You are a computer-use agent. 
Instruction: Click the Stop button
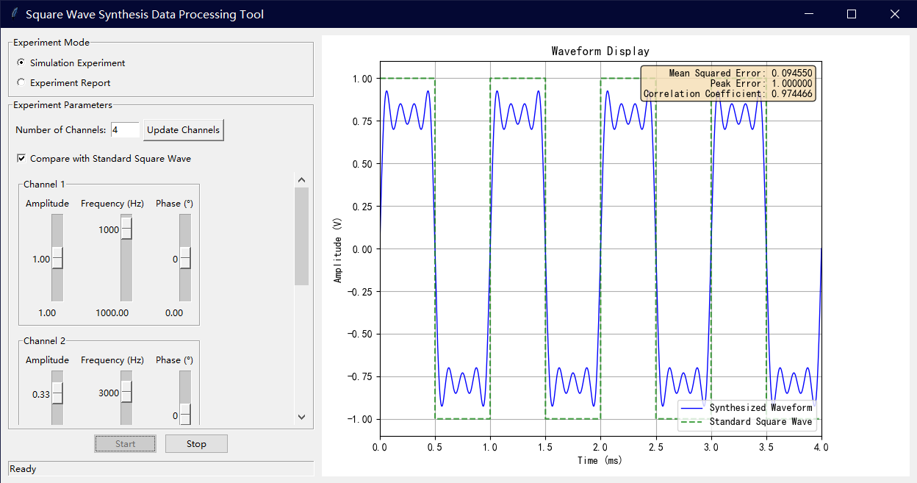pyautogui.click(x=196, y=444)
